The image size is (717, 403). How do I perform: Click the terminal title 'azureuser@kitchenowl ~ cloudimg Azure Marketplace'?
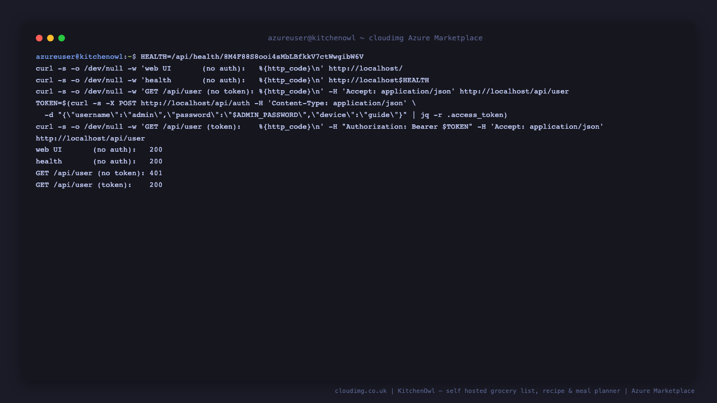375,38
